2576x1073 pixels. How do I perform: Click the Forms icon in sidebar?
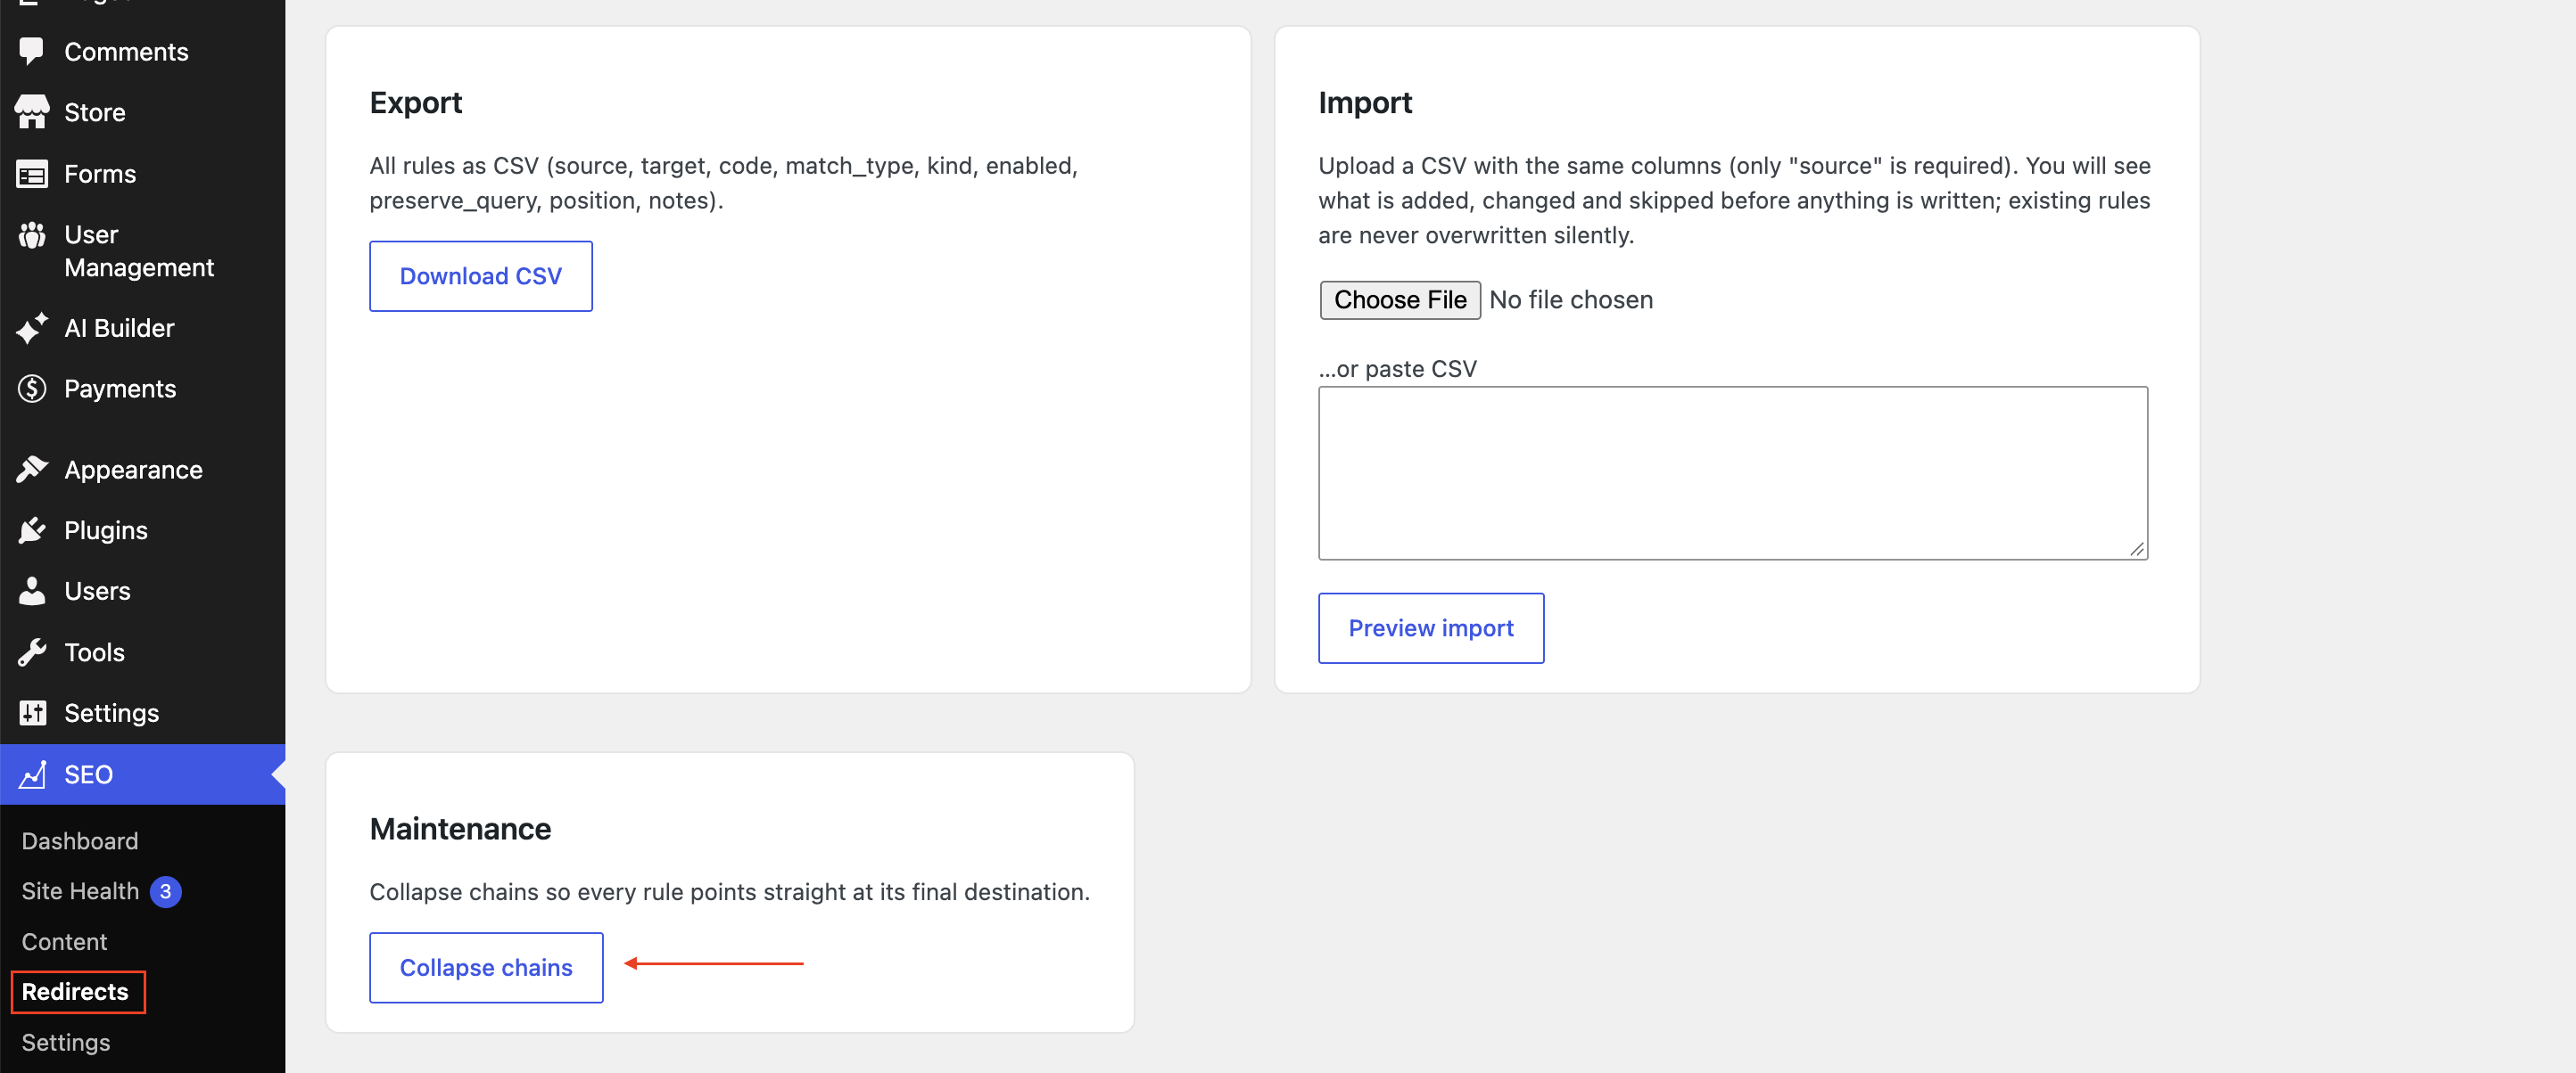click(x=32, y=174)
